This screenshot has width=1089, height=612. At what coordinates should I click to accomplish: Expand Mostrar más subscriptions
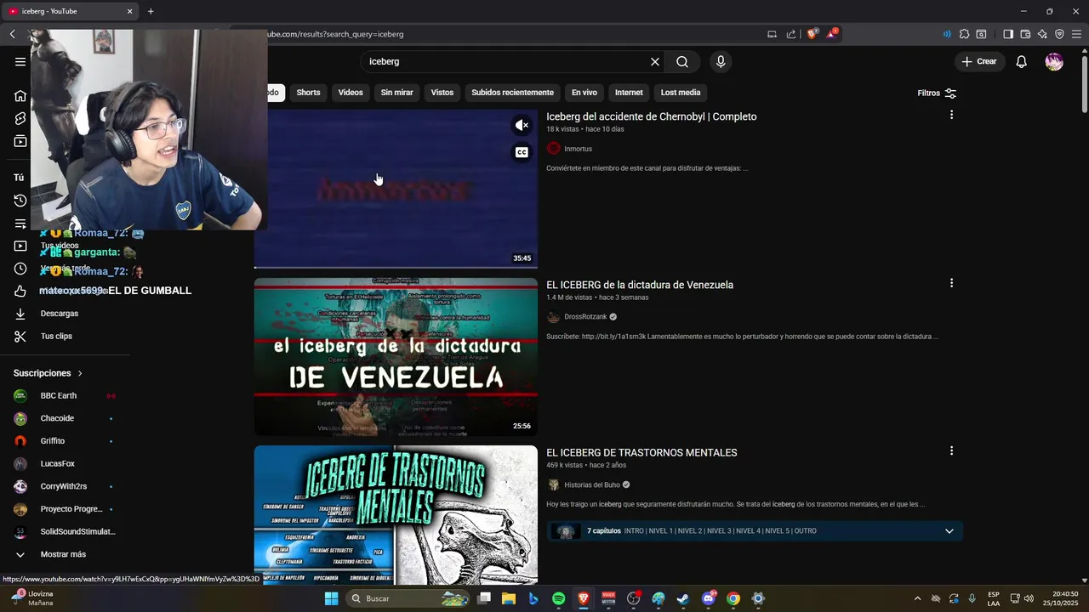[x=65, y=554]
